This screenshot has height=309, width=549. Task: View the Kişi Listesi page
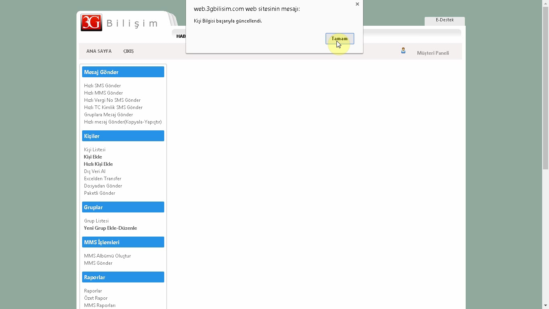point(95,150)
